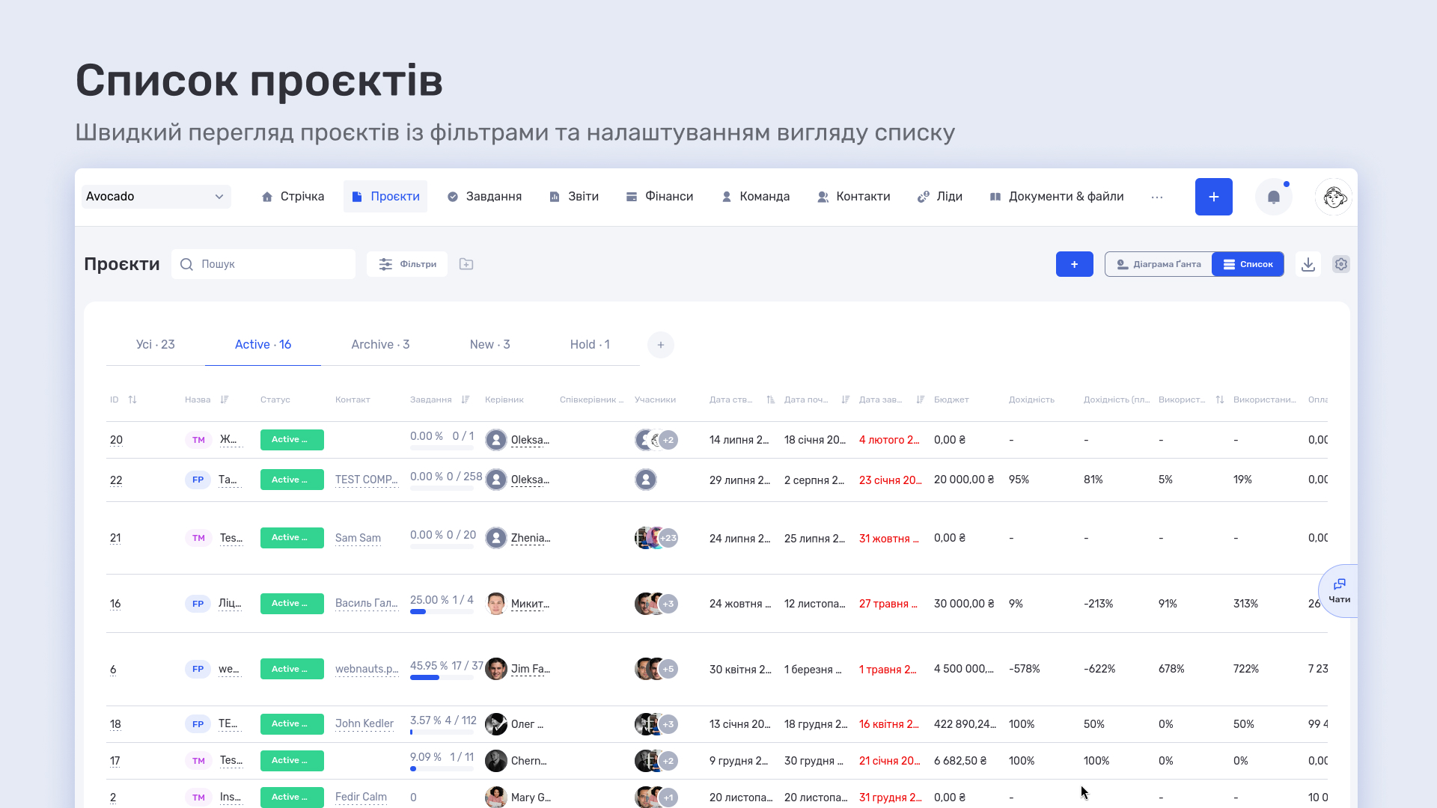Select the Усі · 23 tab
Screen dimensions: 1437x808
tap(156, 345)
